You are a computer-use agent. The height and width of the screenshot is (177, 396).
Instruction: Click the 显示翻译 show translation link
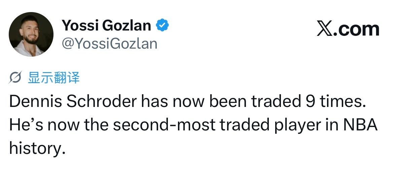pos(54,77)
